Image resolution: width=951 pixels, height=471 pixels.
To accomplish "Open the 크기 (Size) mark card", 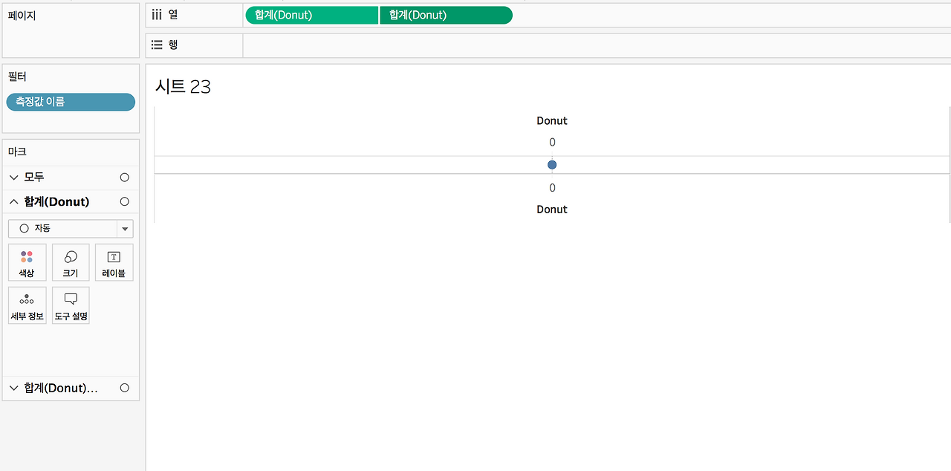I will click(x=71, y=262).
